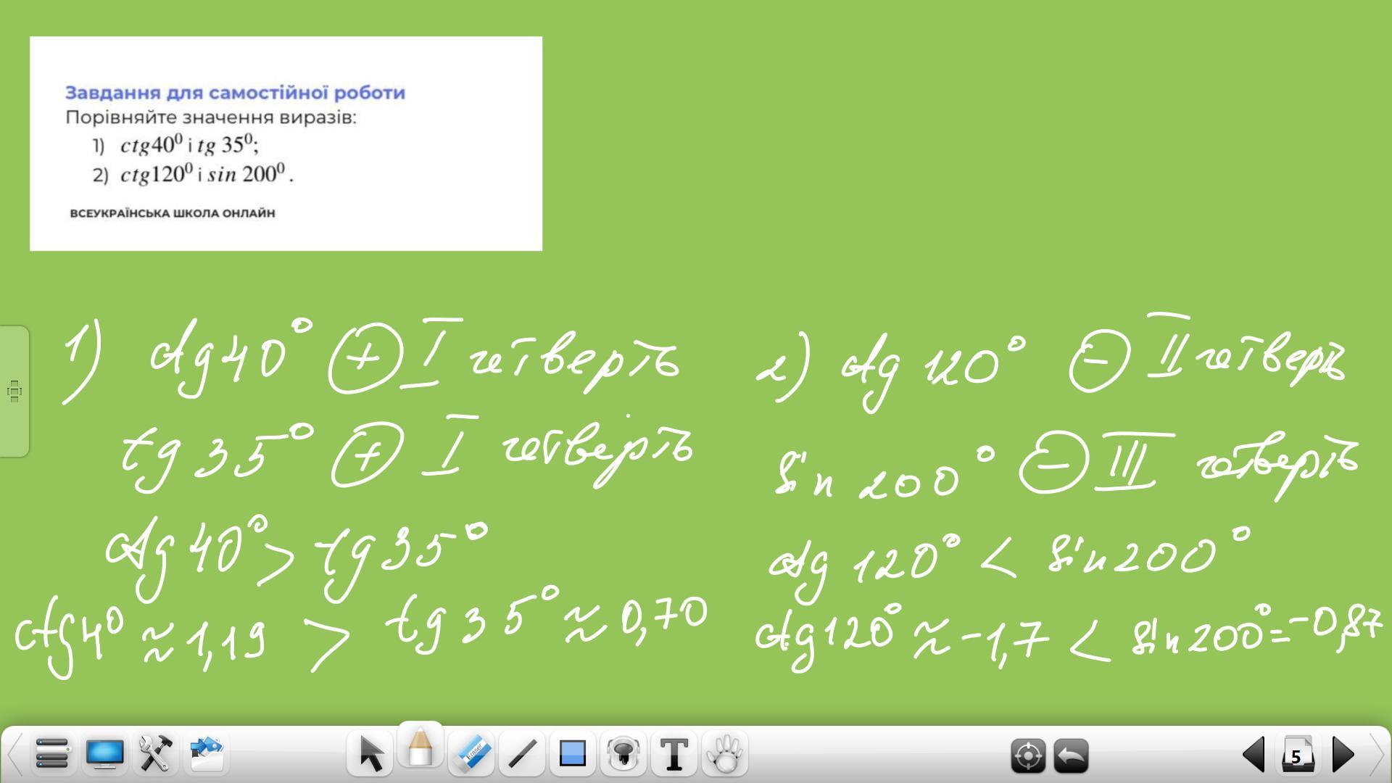Select the inserted task slide image

coord(286,144)
